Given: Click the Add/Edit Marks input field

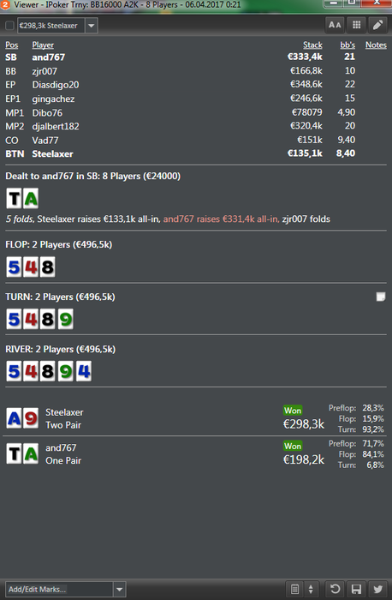Looking at the screenshot, I should (x=59, y=590).
